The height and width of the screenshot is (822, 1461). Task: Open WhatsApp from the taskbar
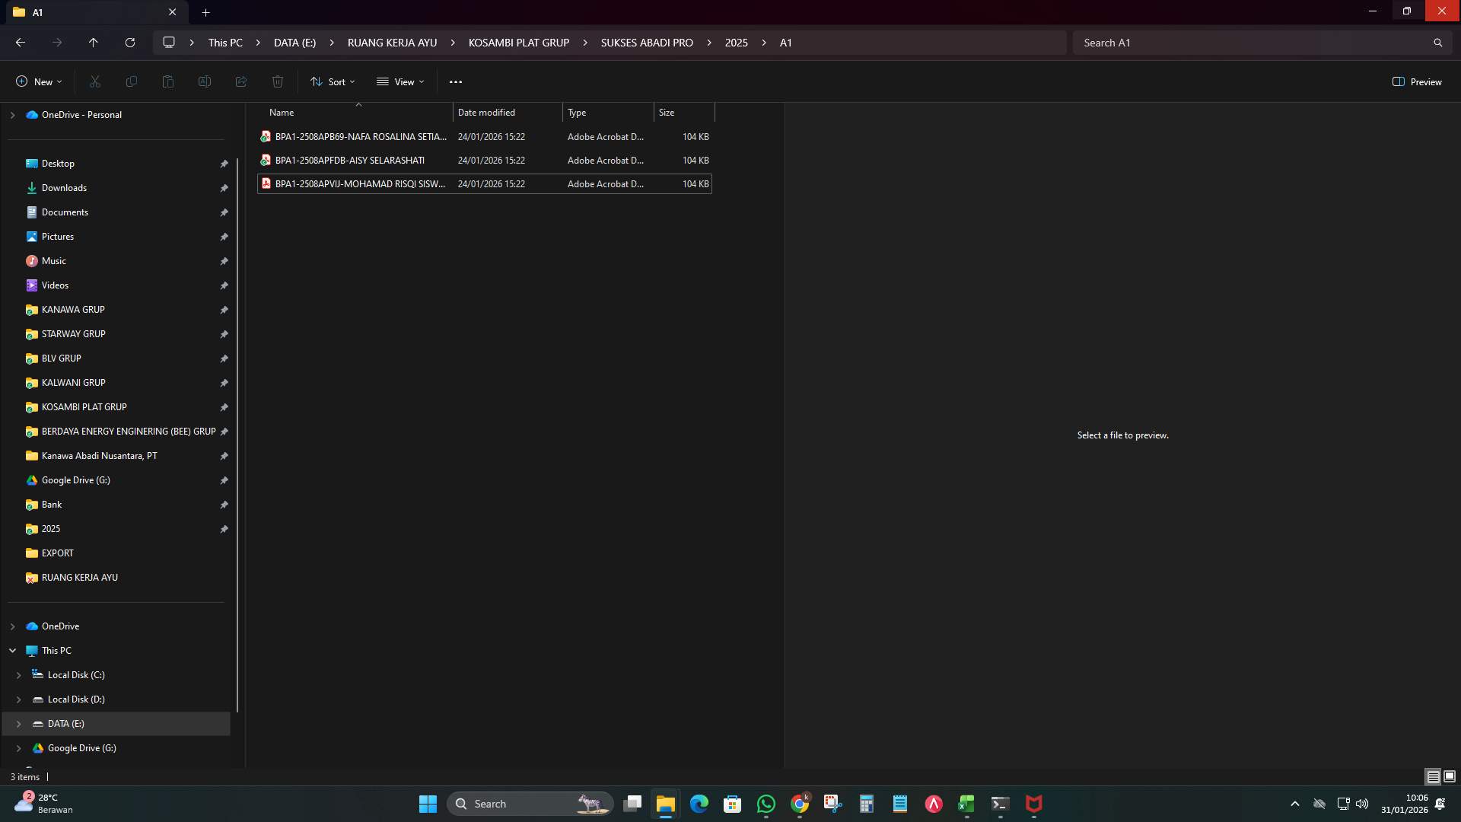[766, 804]
